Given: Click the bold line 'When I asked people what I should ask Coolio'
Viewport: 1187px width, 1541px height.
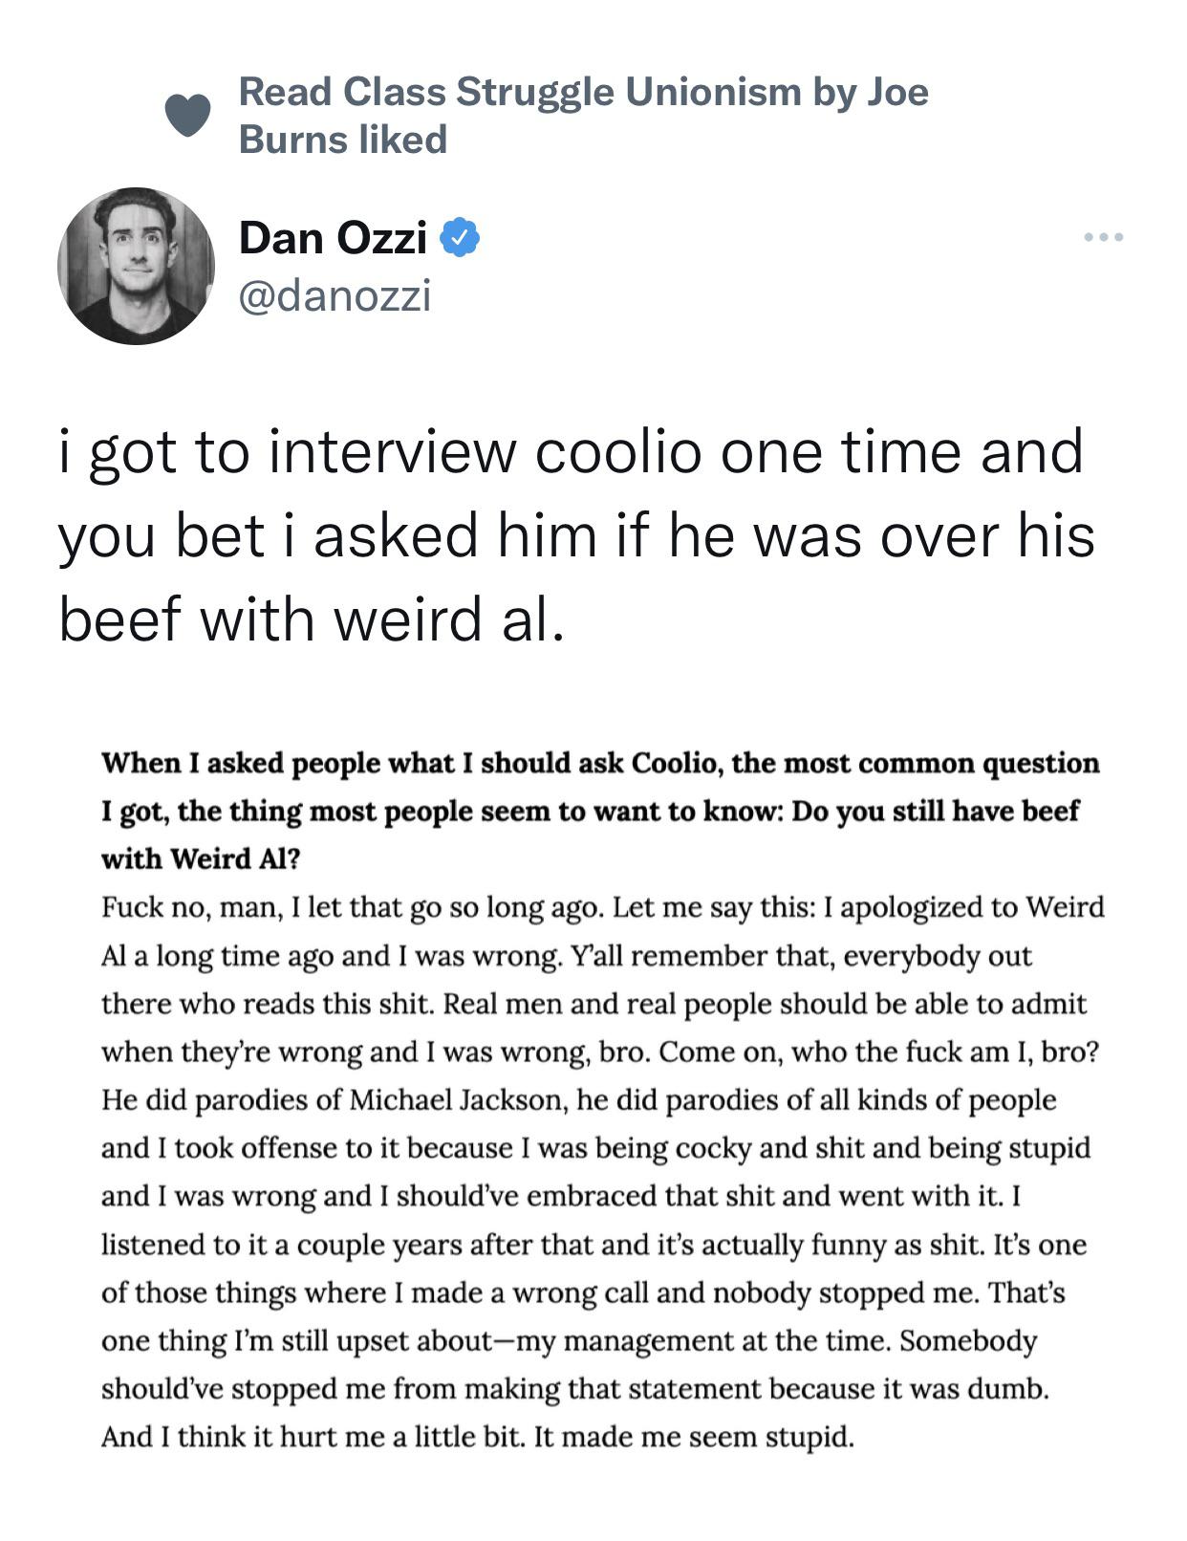Looking at the screenshot, I should coord(600,763).
